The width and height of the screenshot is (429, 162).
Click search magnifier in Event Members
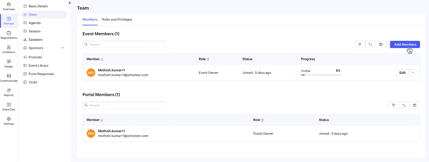click(x=86, y=44)
